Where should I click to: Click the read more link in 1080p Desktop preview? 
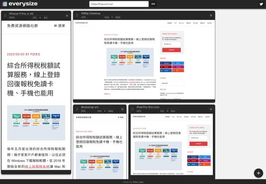click(107, 94)
